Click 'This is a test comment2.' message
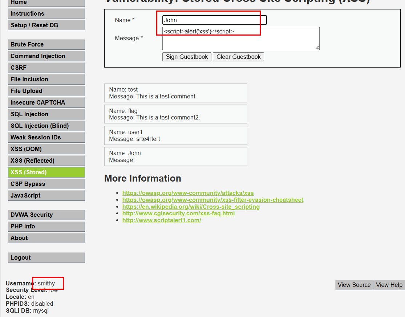 [x=168, y=118]
